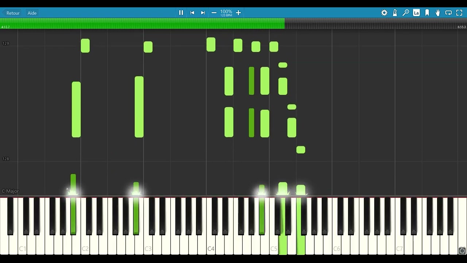Jump to the unplayed gray part of timeline
Screen dimensions: 467x263
376,23
